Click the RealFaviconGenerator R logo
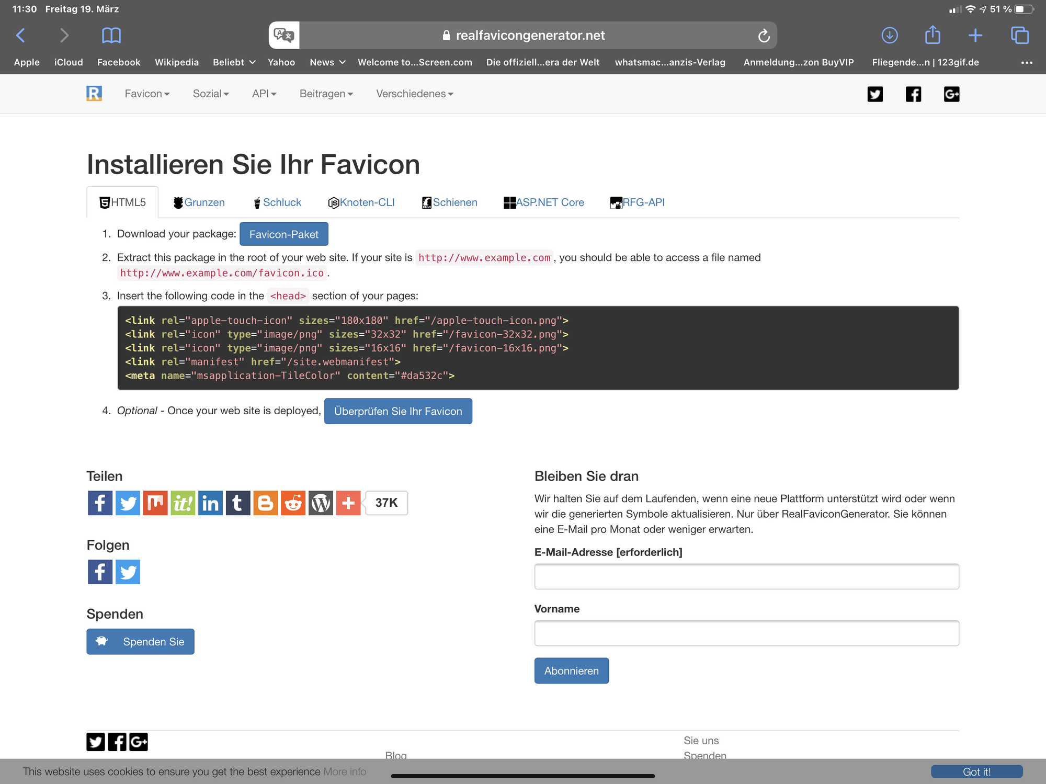The image size is (1046, 784). (94, 94)
